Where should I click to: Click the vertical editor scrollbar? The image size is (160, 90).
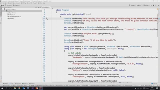click(x=157, y=25)
